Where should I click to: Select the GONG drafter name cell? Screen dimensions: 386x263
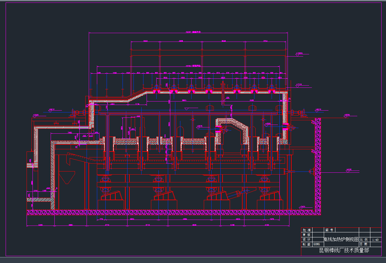[x=317, y=244]
